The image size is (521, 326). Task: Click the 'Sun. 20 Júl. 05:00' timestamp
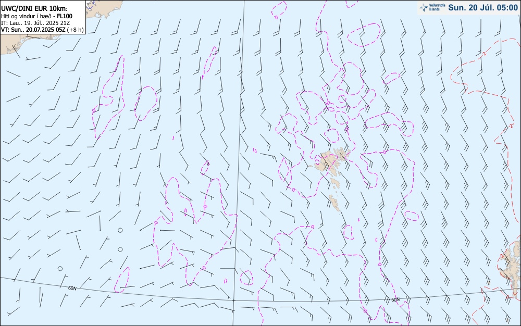(483, 8)
